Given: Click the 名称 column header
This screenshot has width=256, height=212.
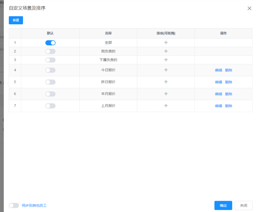Looking at the screenshot, I should click(108, 33).
